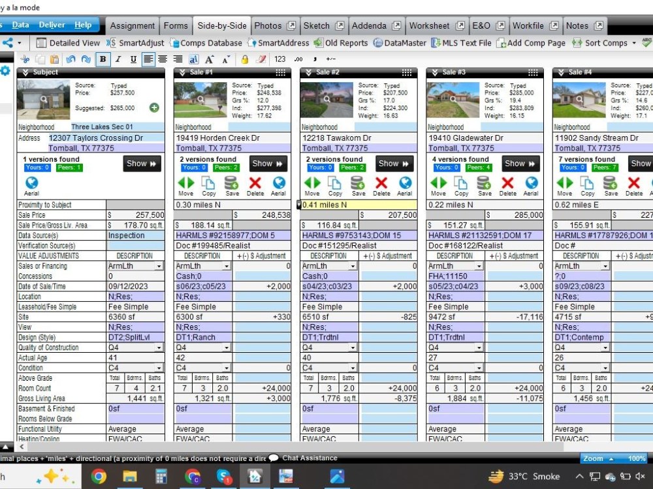Click the Sale #3 header grip dots

point(533,72)
